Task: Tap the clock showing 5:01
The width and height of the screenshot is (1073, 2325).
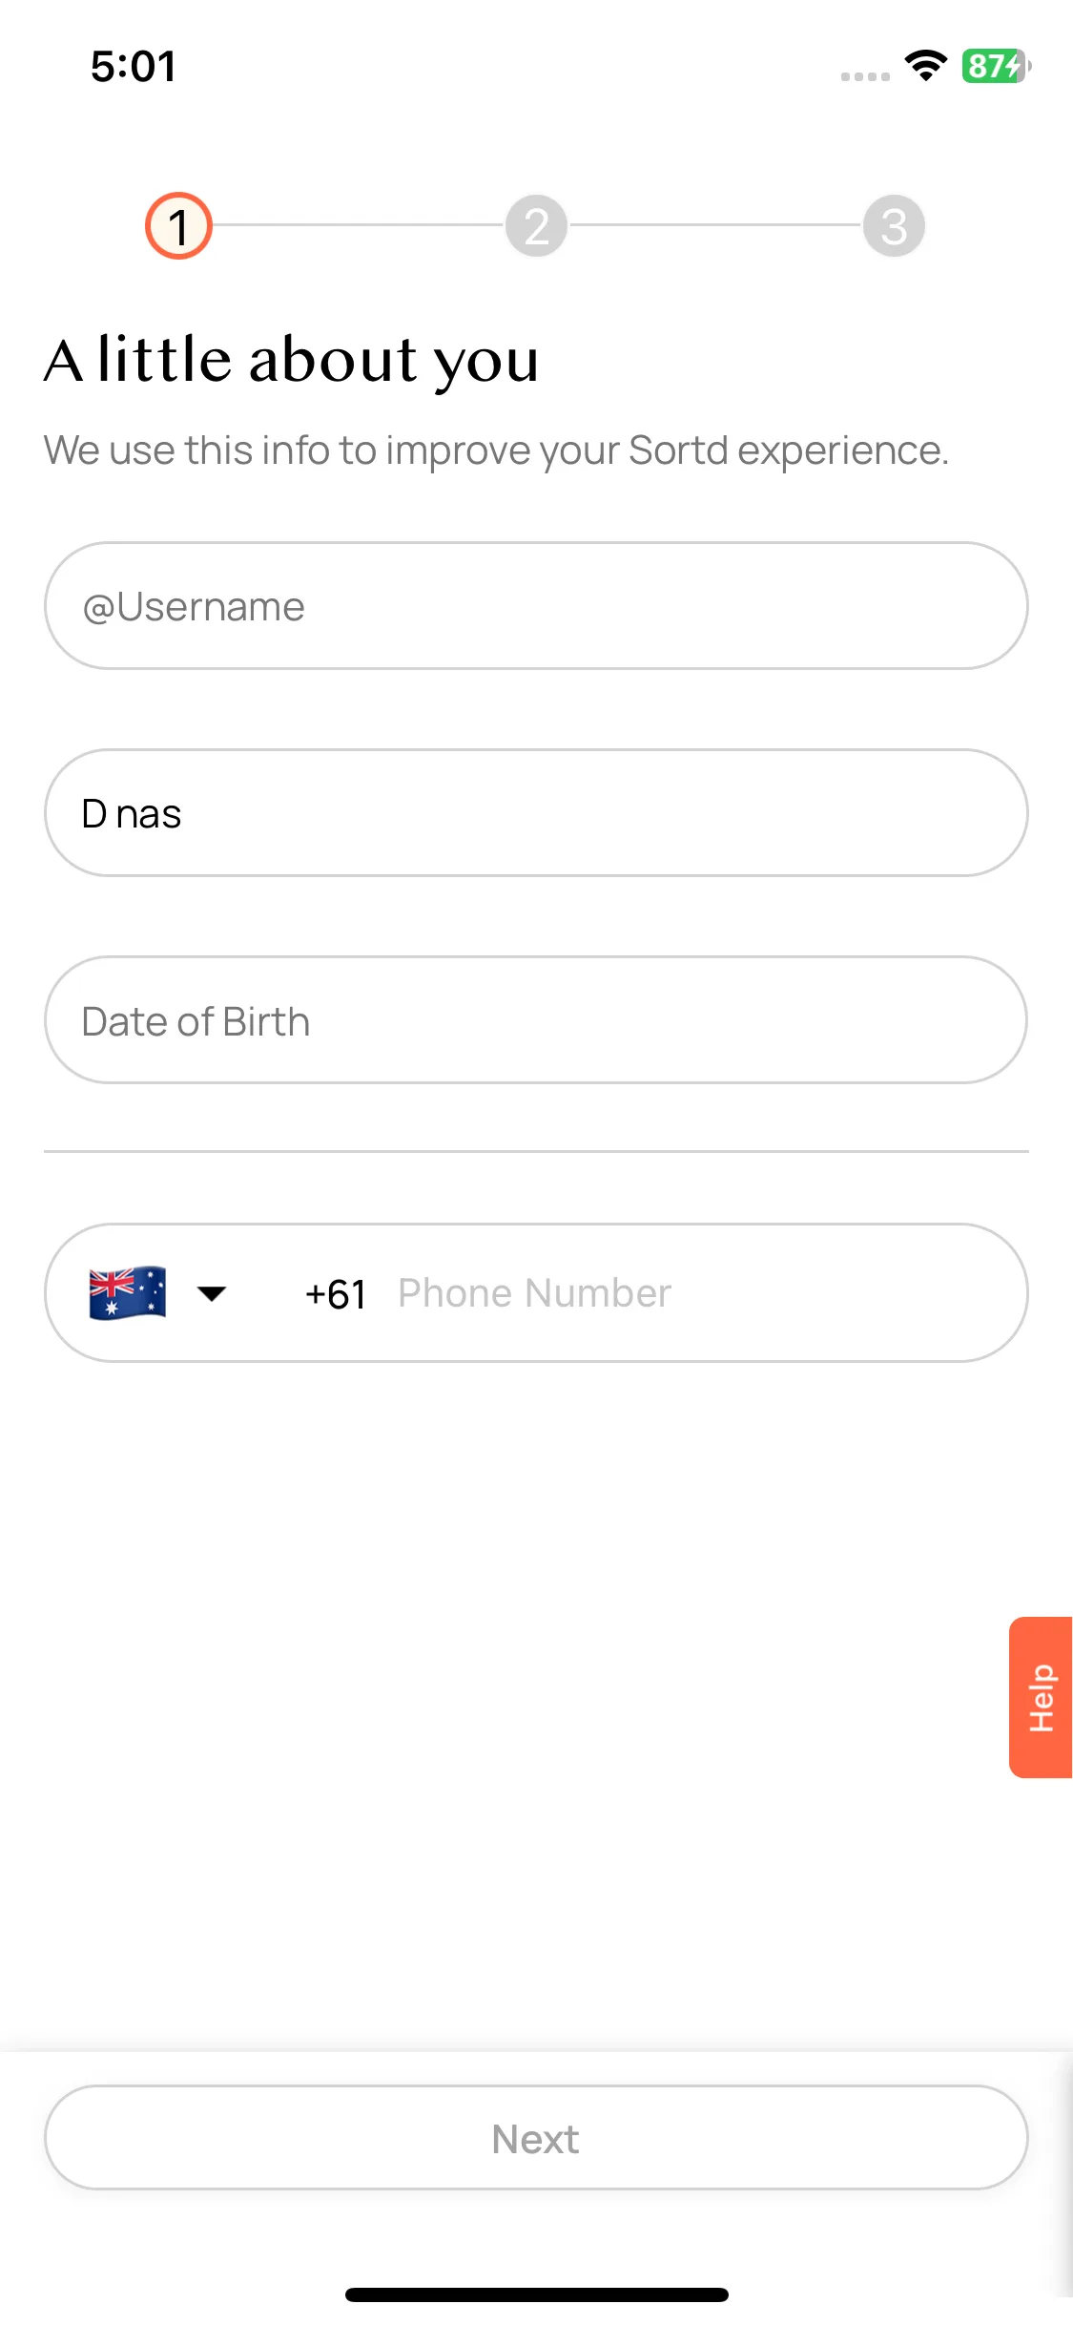Action: point(134,67)
